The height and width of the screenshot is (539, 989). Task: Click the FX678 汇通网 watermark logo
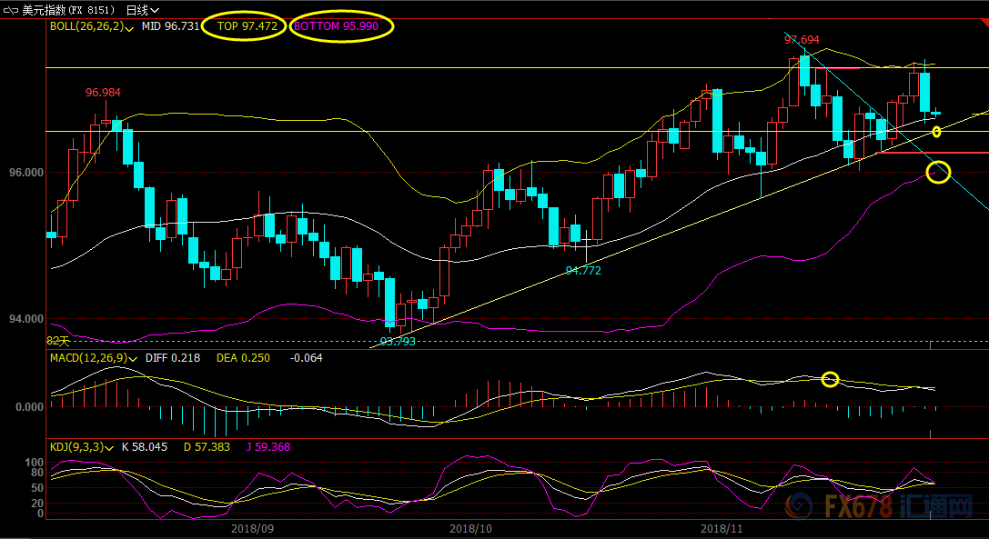tap(882, 505)
